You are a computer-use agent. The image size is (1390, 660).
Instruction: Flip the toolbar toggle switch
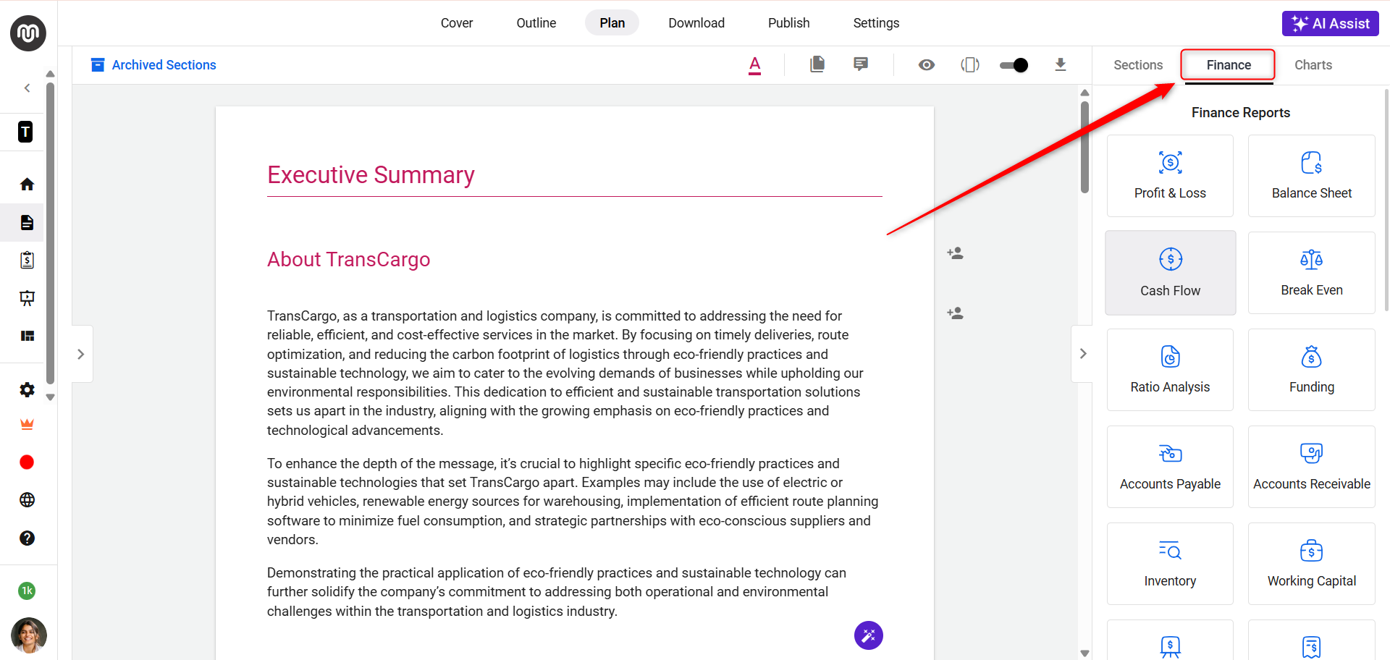1014,65
